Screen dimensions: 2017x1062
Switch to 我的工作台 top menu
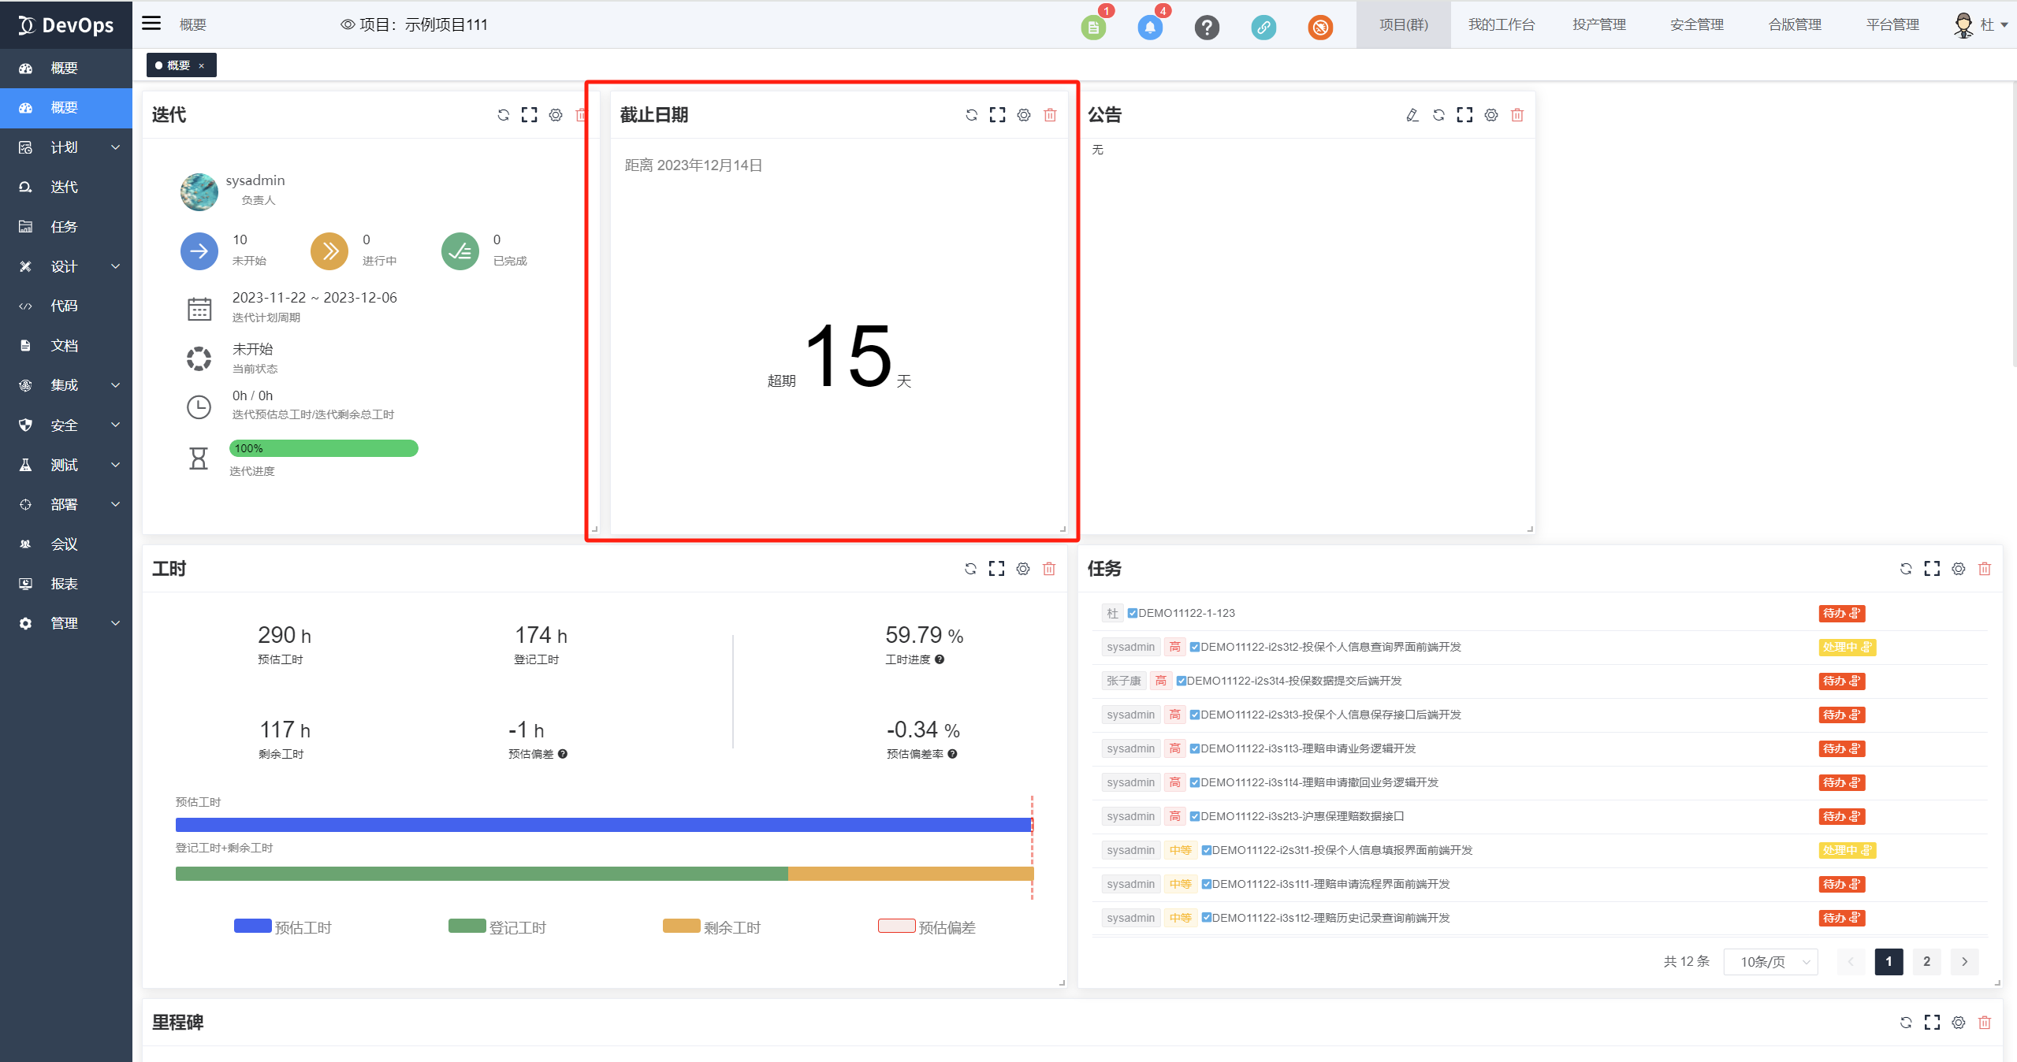(x=1501, y=24)
